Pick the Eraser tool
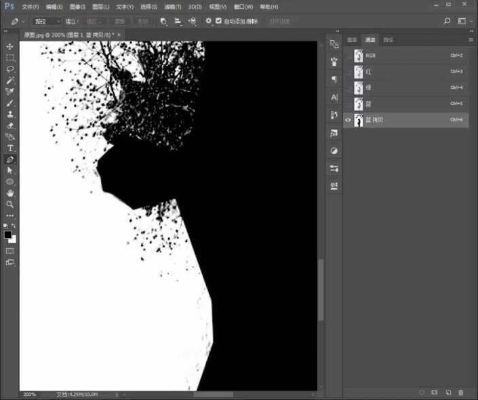The height and width of the screenshot is (400, 478). tap(10, 125)
